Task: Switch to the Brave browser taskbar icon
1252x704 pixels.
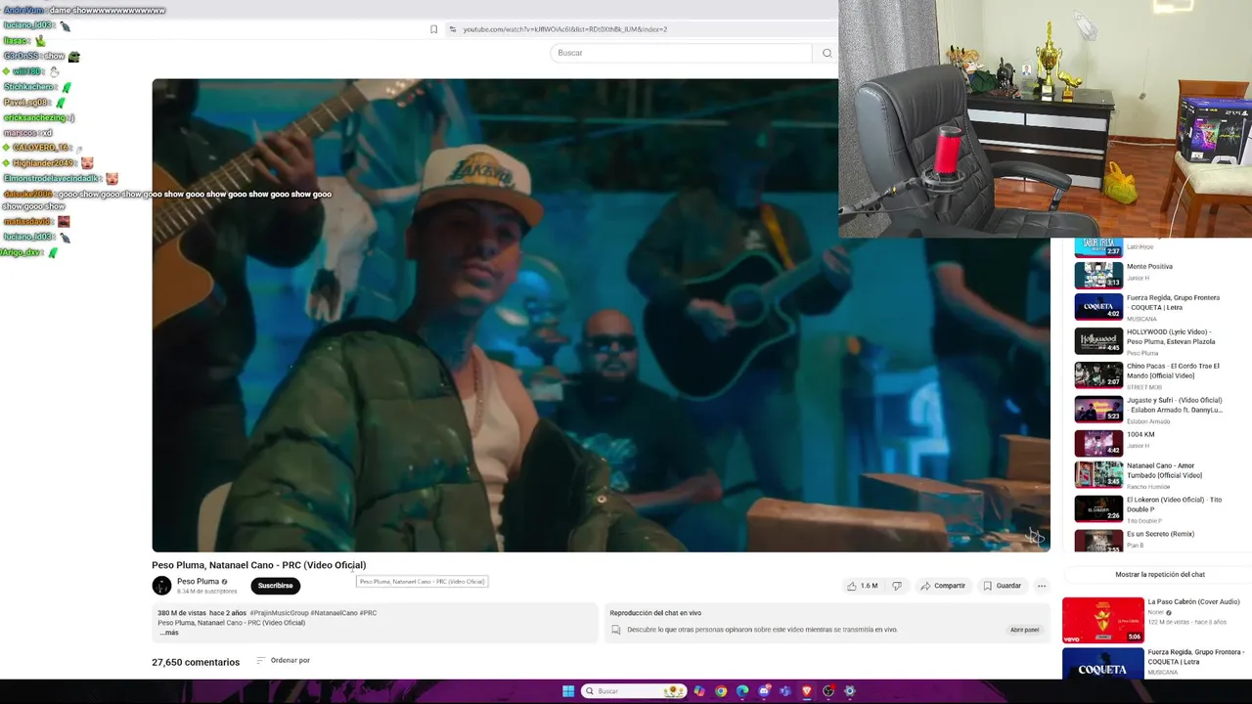Action: tap(807, 691)
